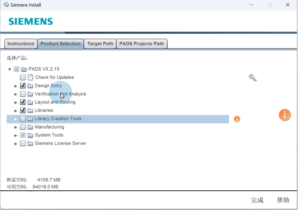
Task: Click the Libraries folder icon
Action: (30, 110)
